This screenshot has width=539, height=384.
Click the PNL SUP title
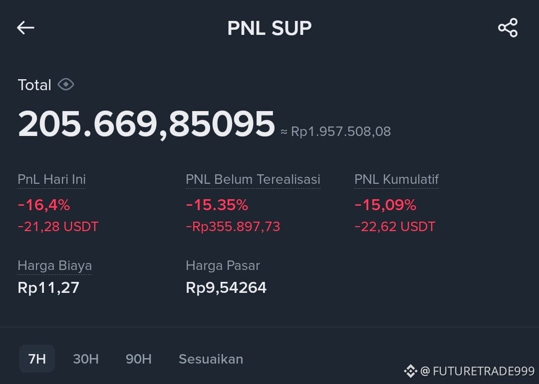(269, 28)
